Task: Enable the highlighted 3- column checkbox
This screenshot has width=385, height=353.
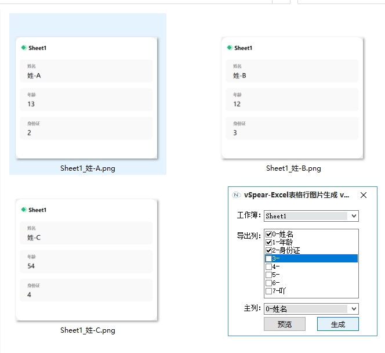Action: (x=268, y=258)
